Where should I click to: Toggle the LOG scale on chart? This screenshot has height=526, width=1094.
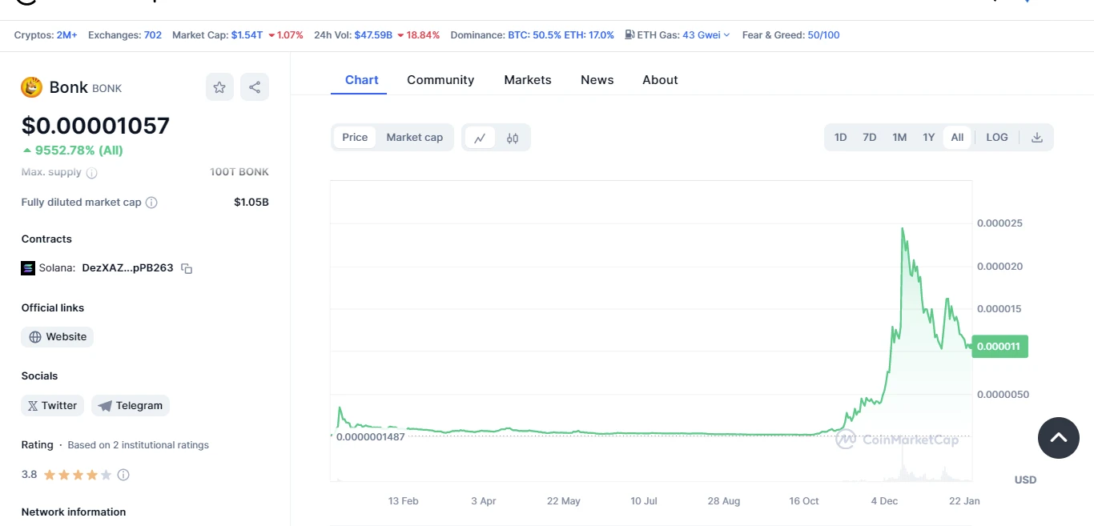pos(997,138)
